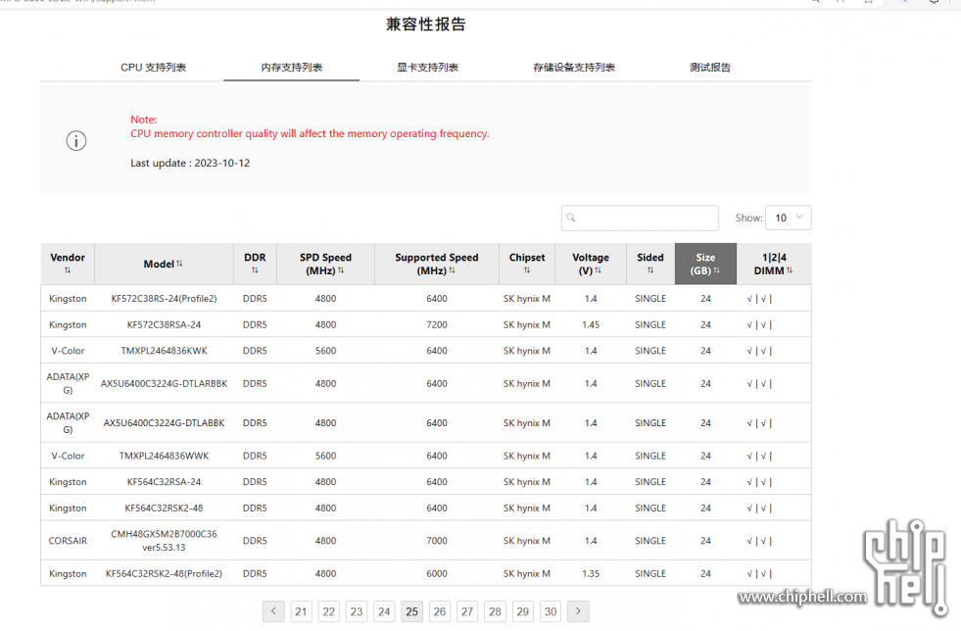961x631 pixels.
Task: Open the Show rows-per-page dropdown
Action: coord(789,218)
